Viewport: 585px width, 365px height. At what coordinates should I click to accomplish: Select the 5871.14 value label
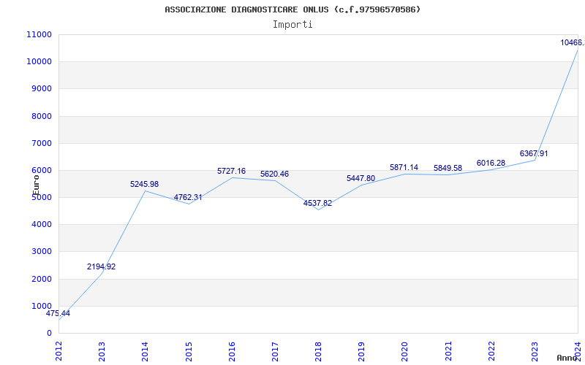[404, 168]
